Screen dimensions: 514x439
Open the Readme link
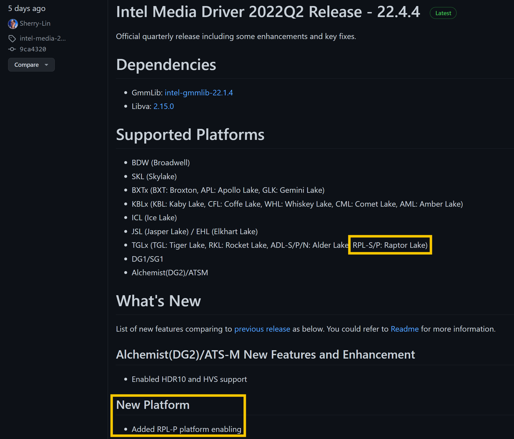pyautogui.click(x=404, y=329)
